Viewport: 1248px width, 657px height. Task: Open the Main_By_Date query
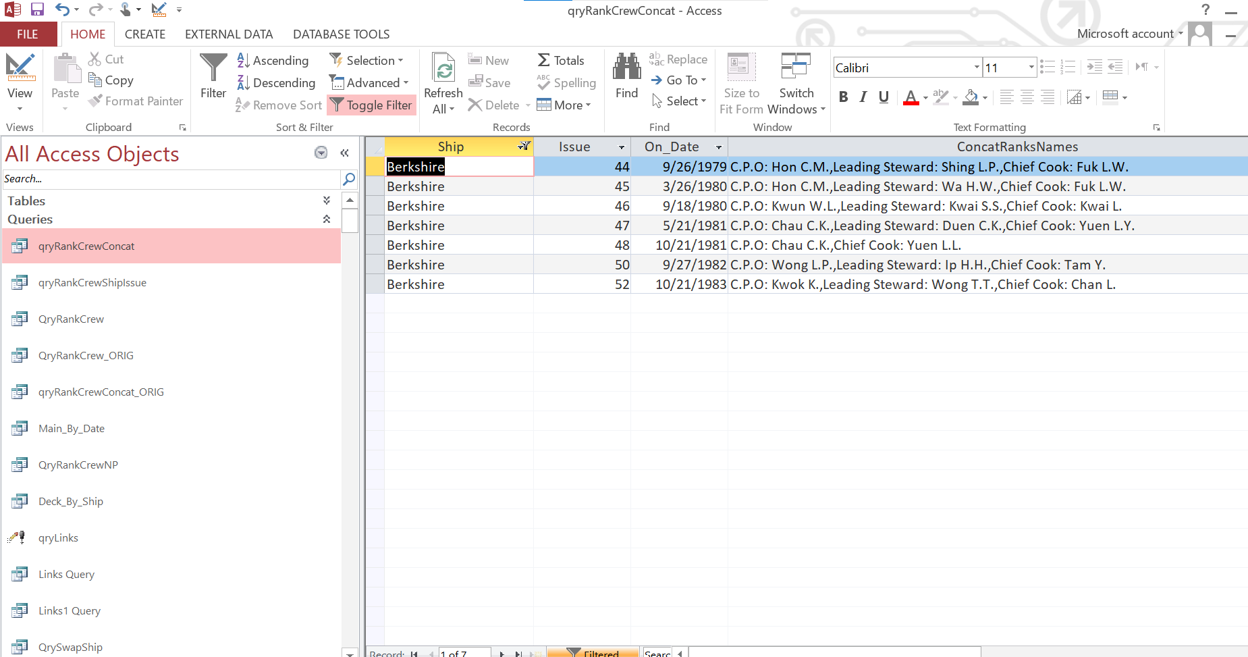pos(171,428)
